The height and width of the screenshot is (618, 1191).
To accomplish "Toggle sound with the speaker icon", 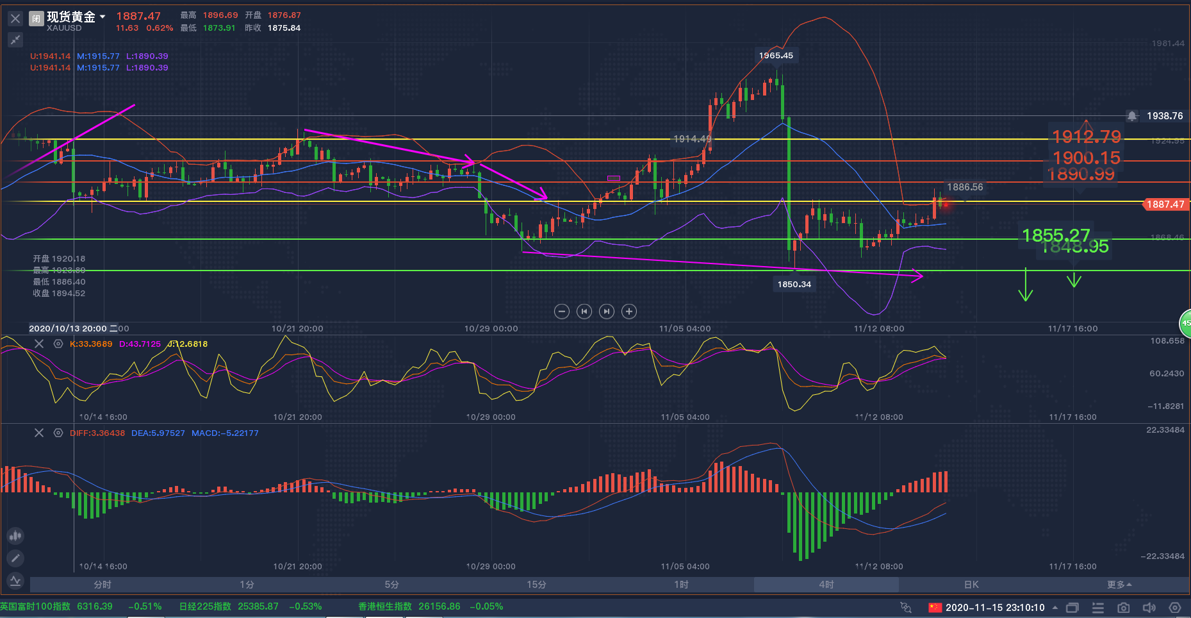I will (x=1149, y=607).
